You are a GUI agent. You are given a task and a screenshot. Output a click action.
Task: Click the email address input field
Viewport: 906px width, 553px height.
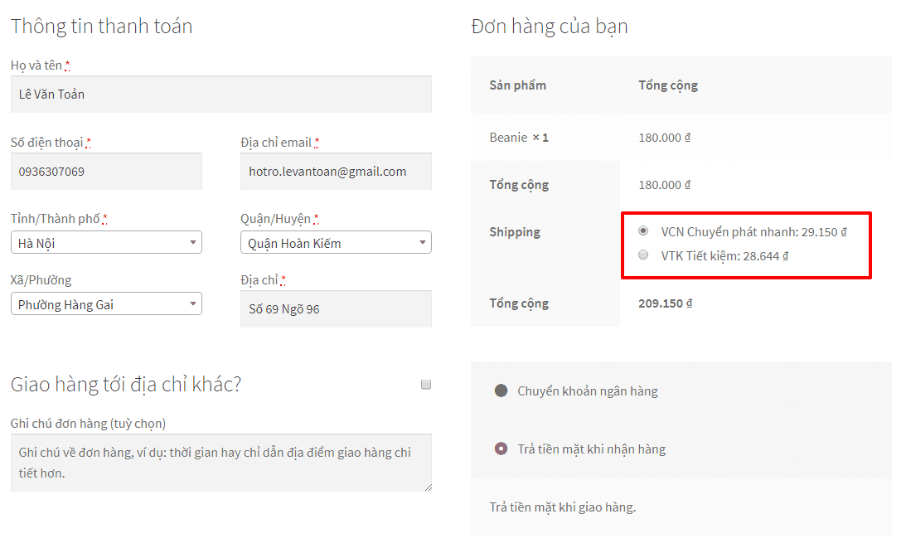[336, 172]
